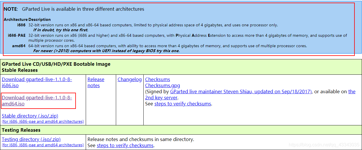Click the Architecture column header
This screenshot has width=362, height=150.
[16, 19]
